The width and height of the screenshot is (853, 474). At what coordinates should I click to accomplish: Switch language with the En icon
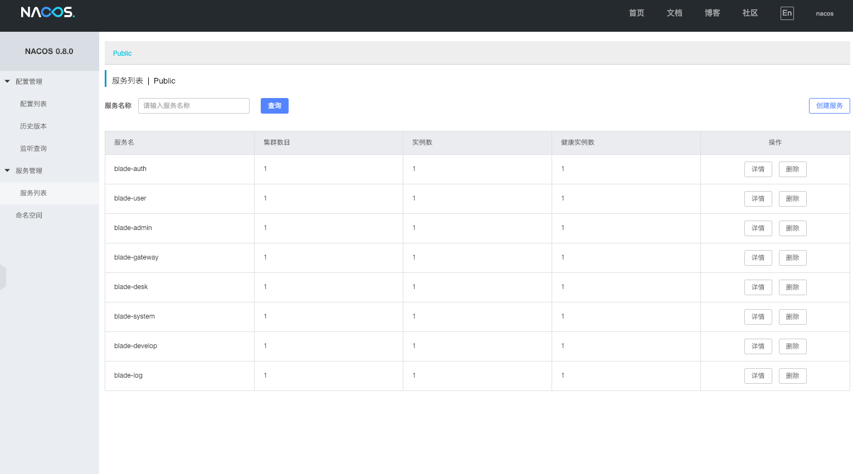point(787,13)
